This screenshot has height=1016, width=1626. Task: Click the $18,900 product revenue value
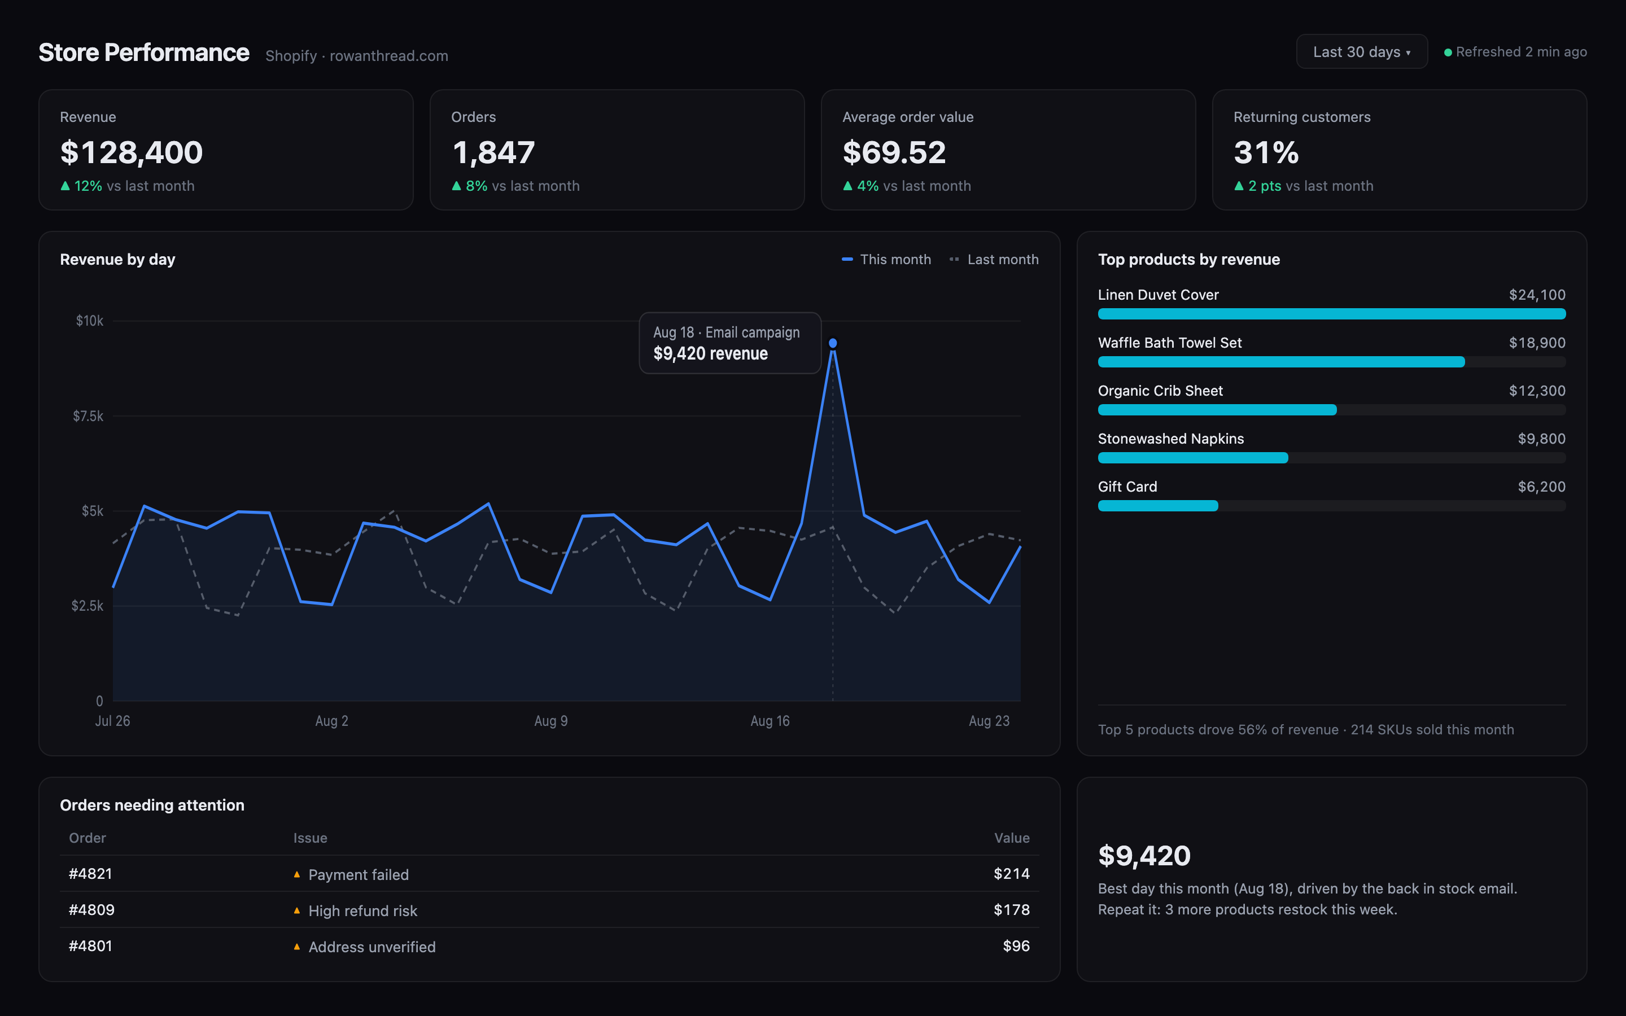(x=1537, y=343)
